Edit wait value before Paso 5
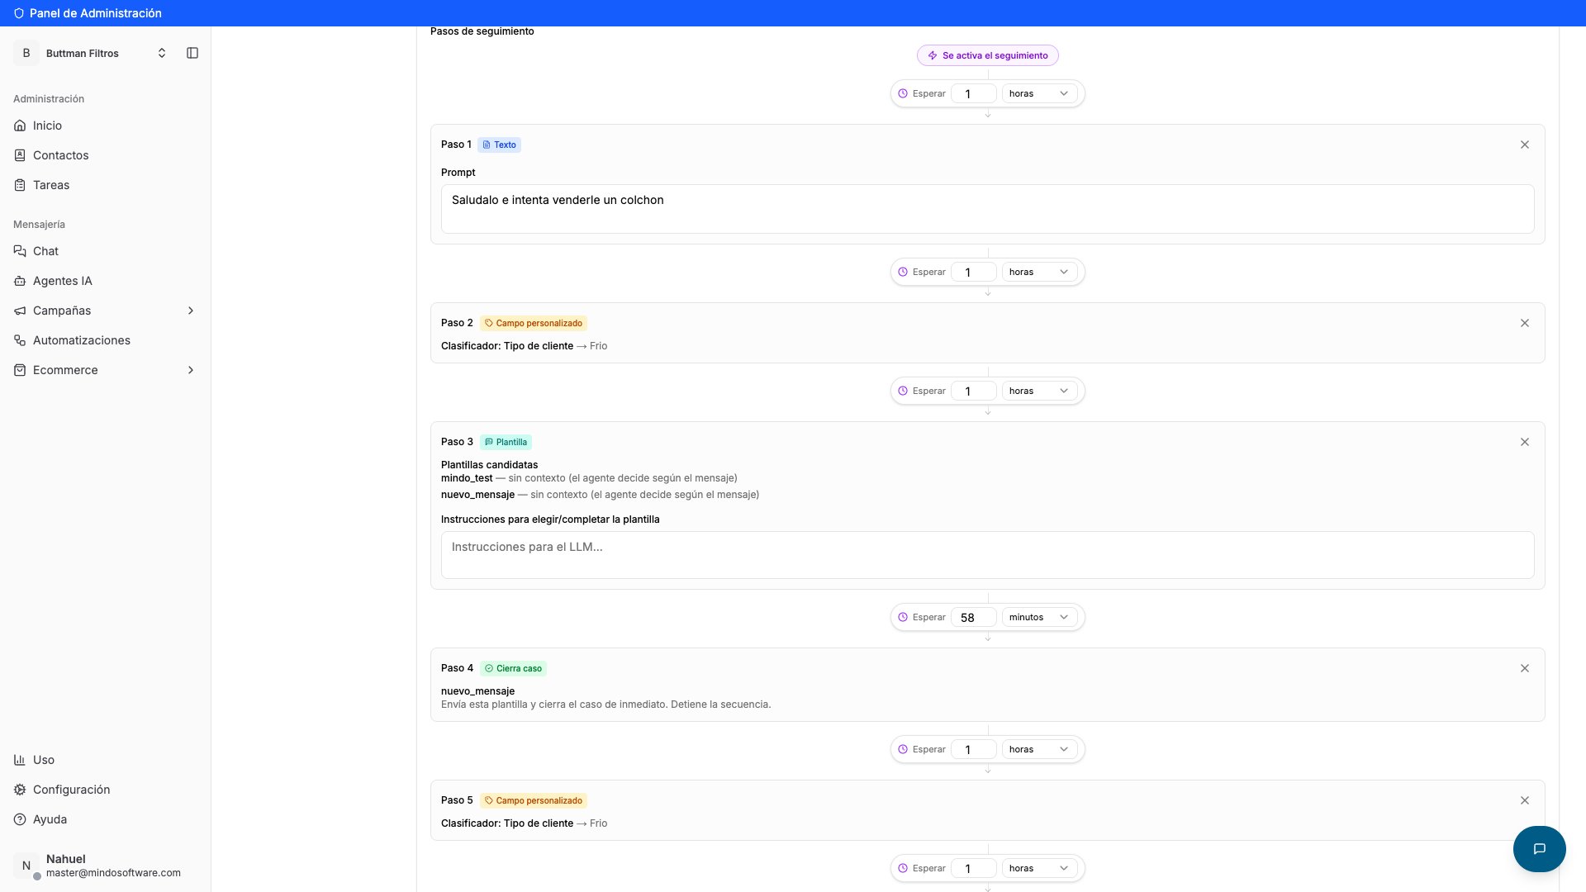This screenshot has width=1586, height=892. click(973, 749)
